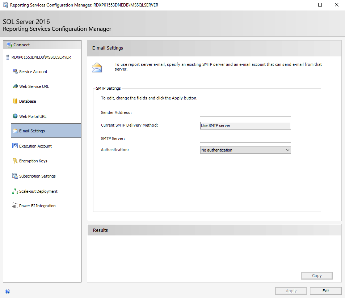Viewport: 345px width, 298px height.
Task: Click the Web Portal URL globe icon
Action: tap(15, 116)
